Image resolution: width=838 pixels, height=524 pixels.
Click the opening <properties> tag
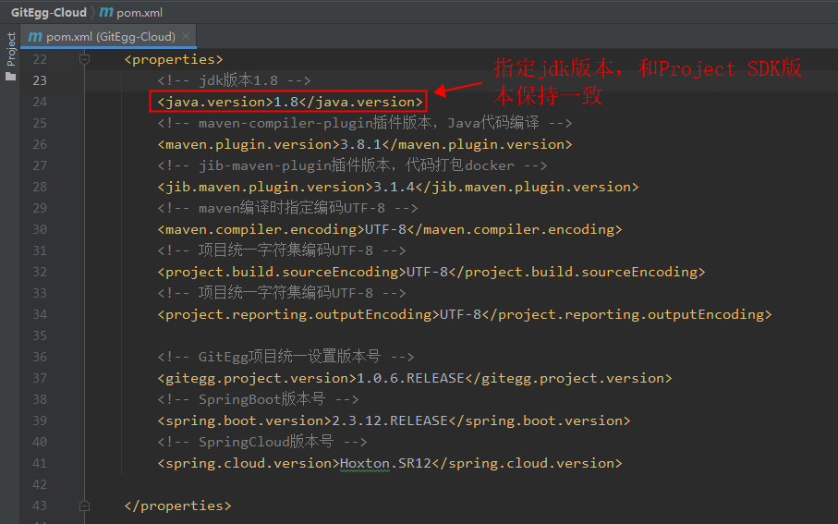pos(174,59)
